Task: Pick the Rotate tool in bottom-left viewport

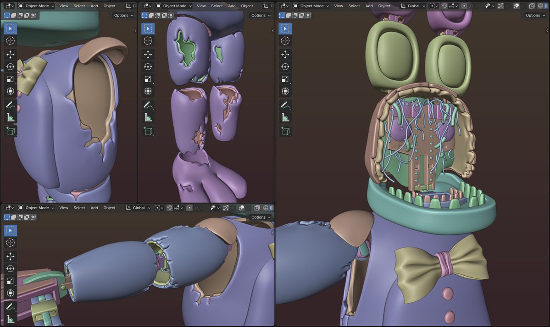Action: pos(10,269)
